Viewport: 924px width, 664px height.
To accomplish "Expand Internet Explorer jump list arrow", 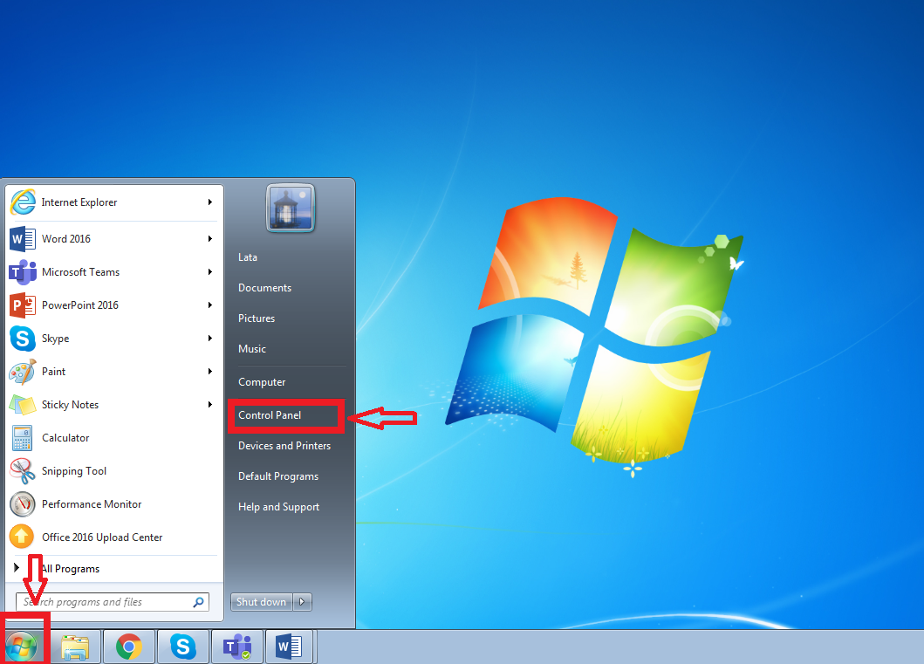I will coord(209,202).
